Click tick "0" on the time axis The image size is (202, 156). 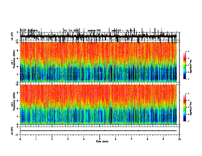click(x=20, y=139)
